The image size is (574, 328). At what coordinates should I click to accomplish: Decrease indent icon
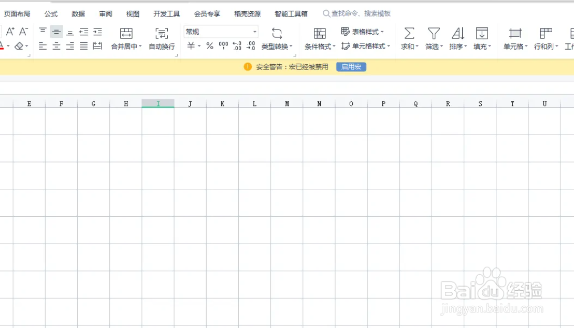(x=84, y=32)
